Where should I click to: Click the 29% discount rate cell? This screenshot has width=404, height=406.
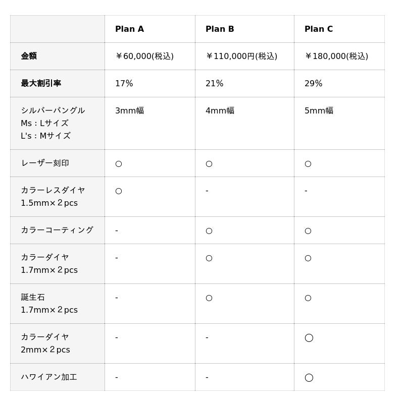click(x=313, y=84)
